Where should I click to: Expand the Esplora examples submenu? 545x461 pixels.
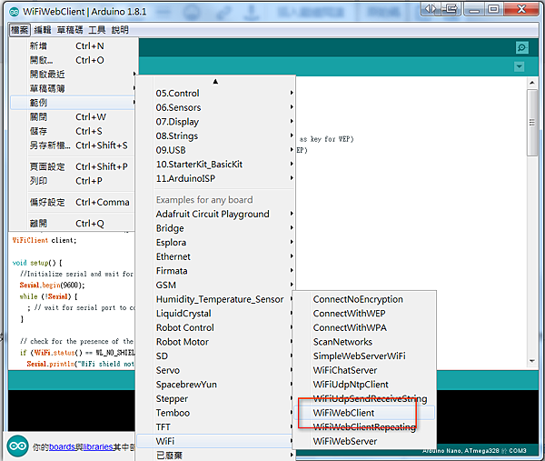[215, 243]
